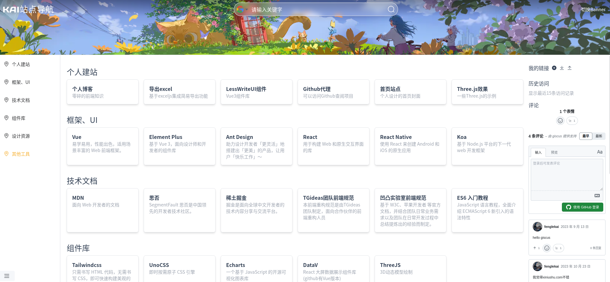
Task: Open the Element Plus card
Action: [180, 146]
